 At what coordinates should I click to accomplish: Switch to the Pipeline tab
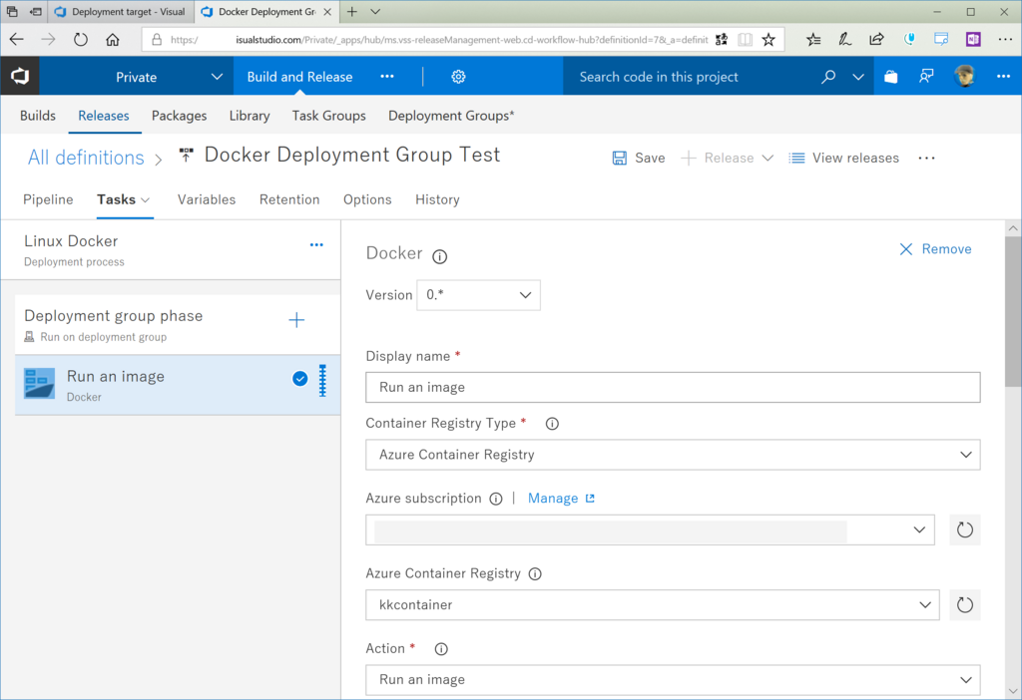point(48,199)
